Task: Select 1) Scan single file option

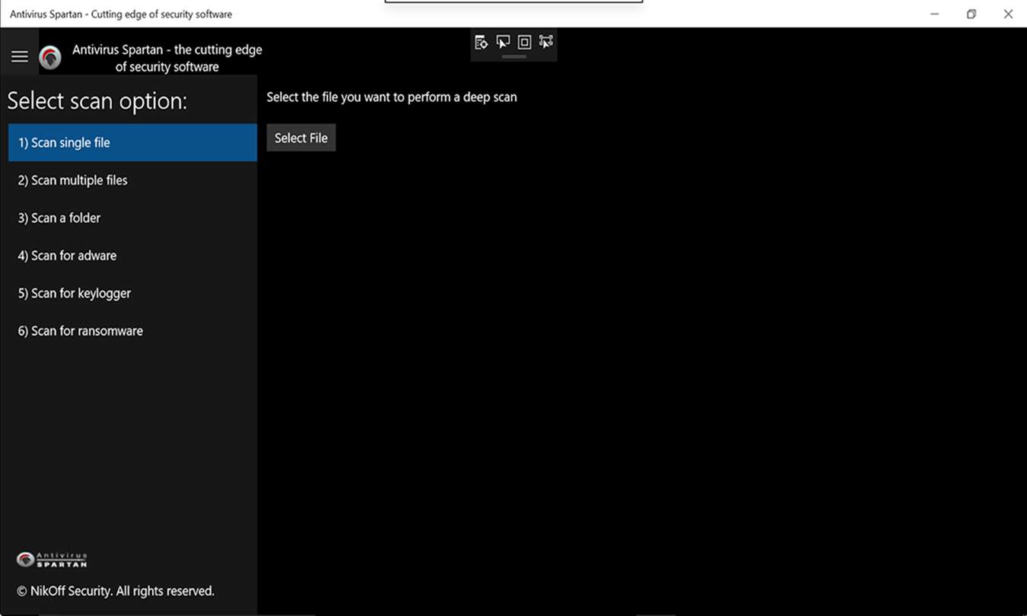Action: coord(132,143)
